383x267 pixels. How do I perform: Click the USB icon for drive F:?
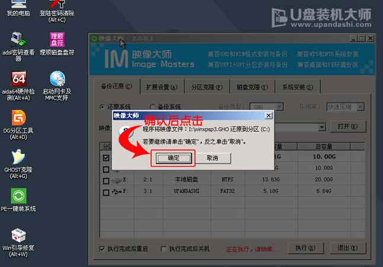(117, 192)
